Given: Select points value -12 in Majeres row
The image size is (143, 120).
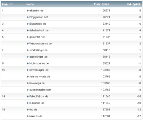Looking at the screenshot, I should (x=139, y=116).
